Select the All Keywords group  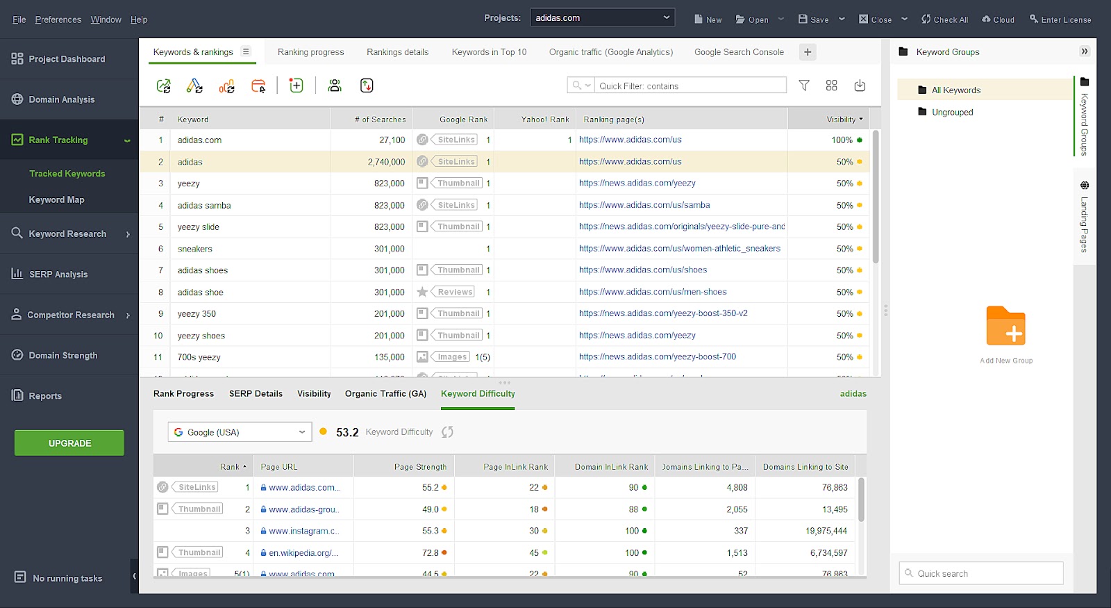coord(955,90)
